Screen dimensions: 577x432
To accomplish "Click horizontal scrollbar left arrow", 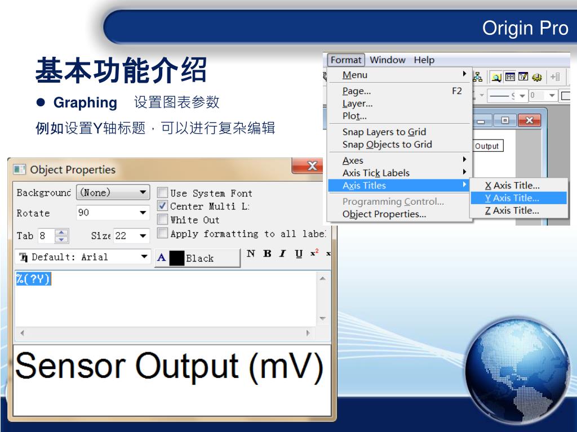I will point(23,333).
